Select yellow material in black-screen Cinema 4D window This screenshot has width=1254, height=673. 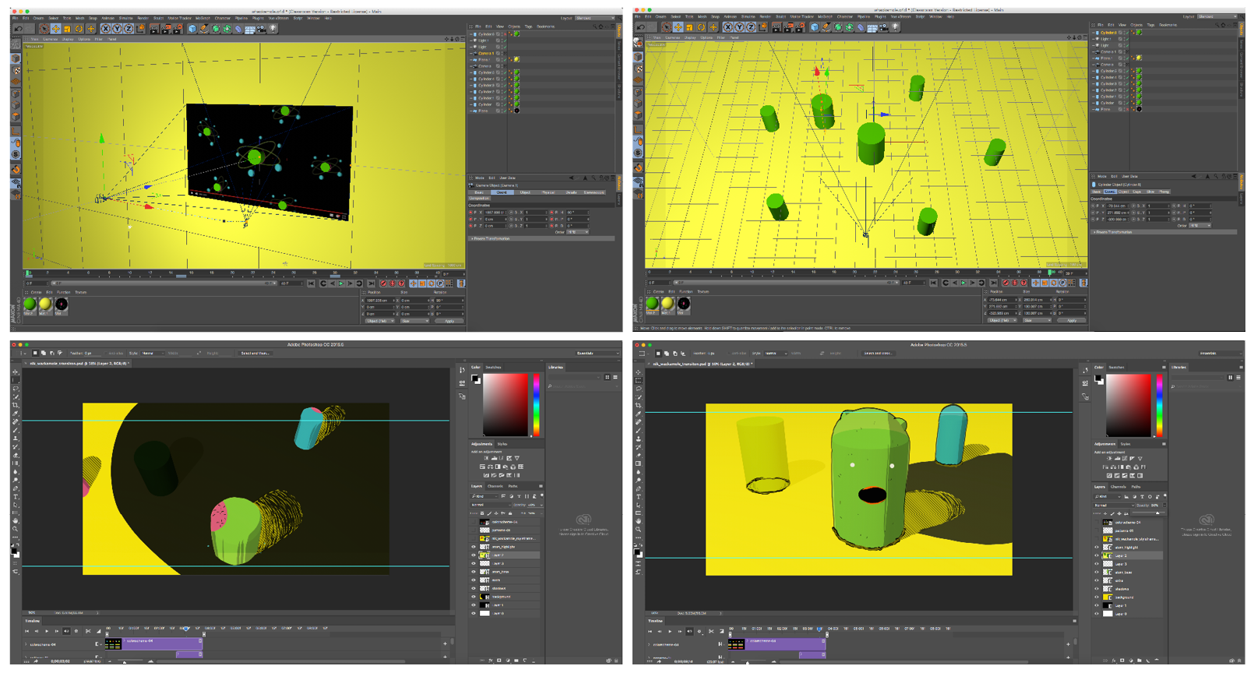click(45, 305)
